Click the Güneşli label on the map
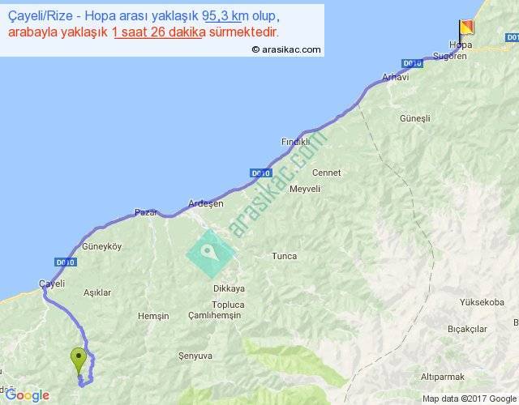The height and width of the screenshot is (405, 519). (415, 119)
